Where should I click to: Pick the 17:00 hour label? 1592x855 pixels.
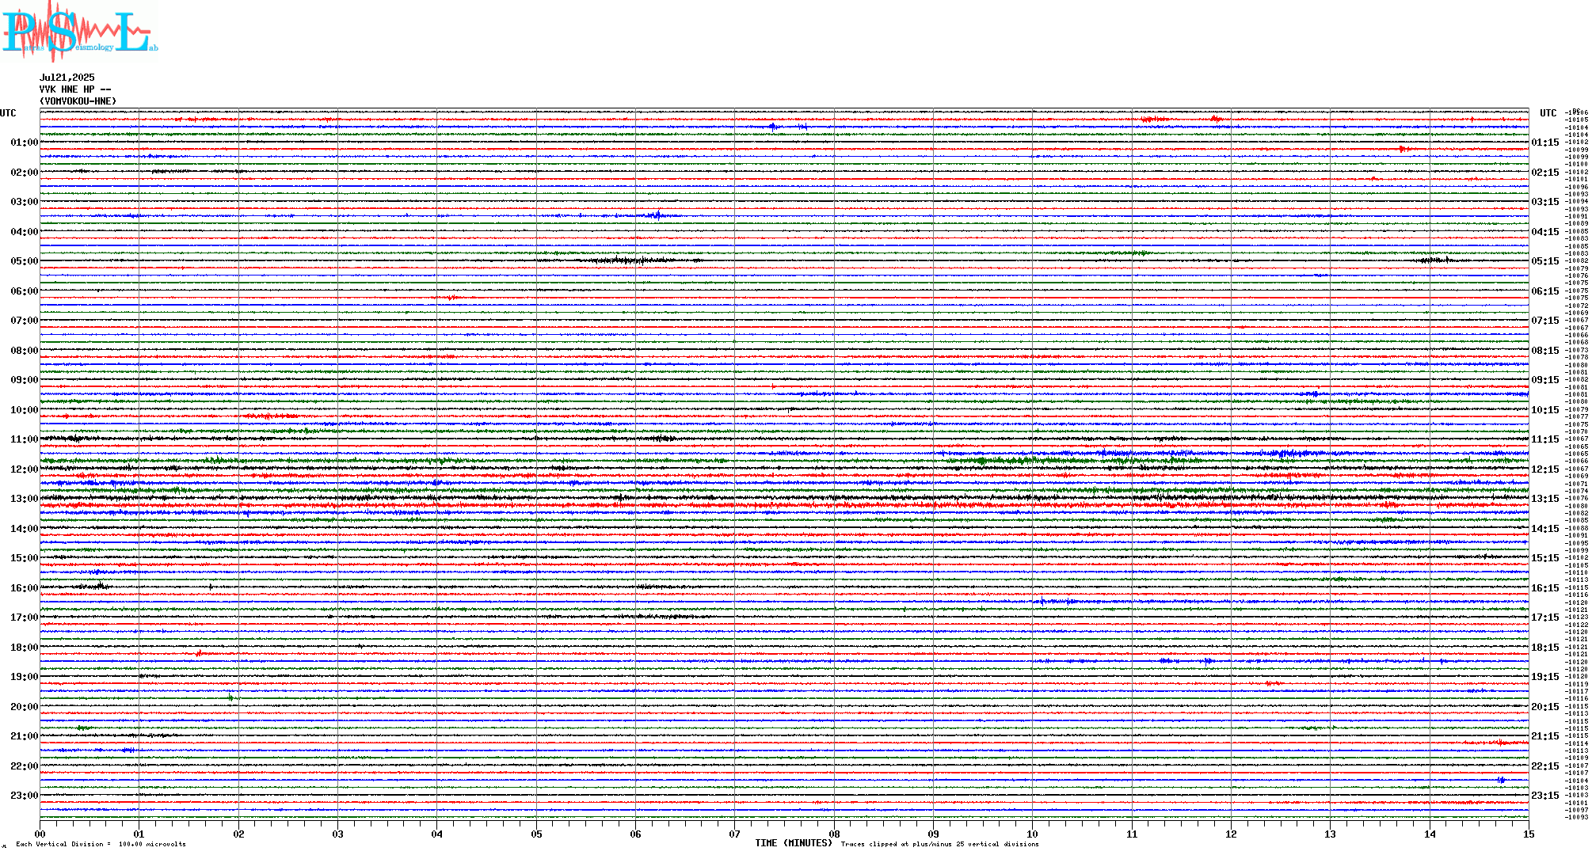(x=25, y=617)
